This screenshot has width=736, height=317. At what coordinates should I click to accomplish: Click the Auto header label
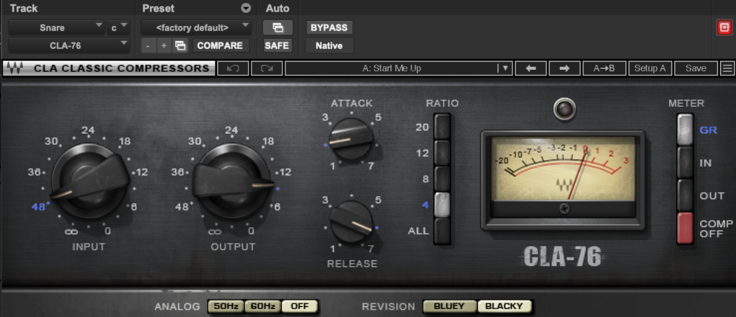pos(277,9)
